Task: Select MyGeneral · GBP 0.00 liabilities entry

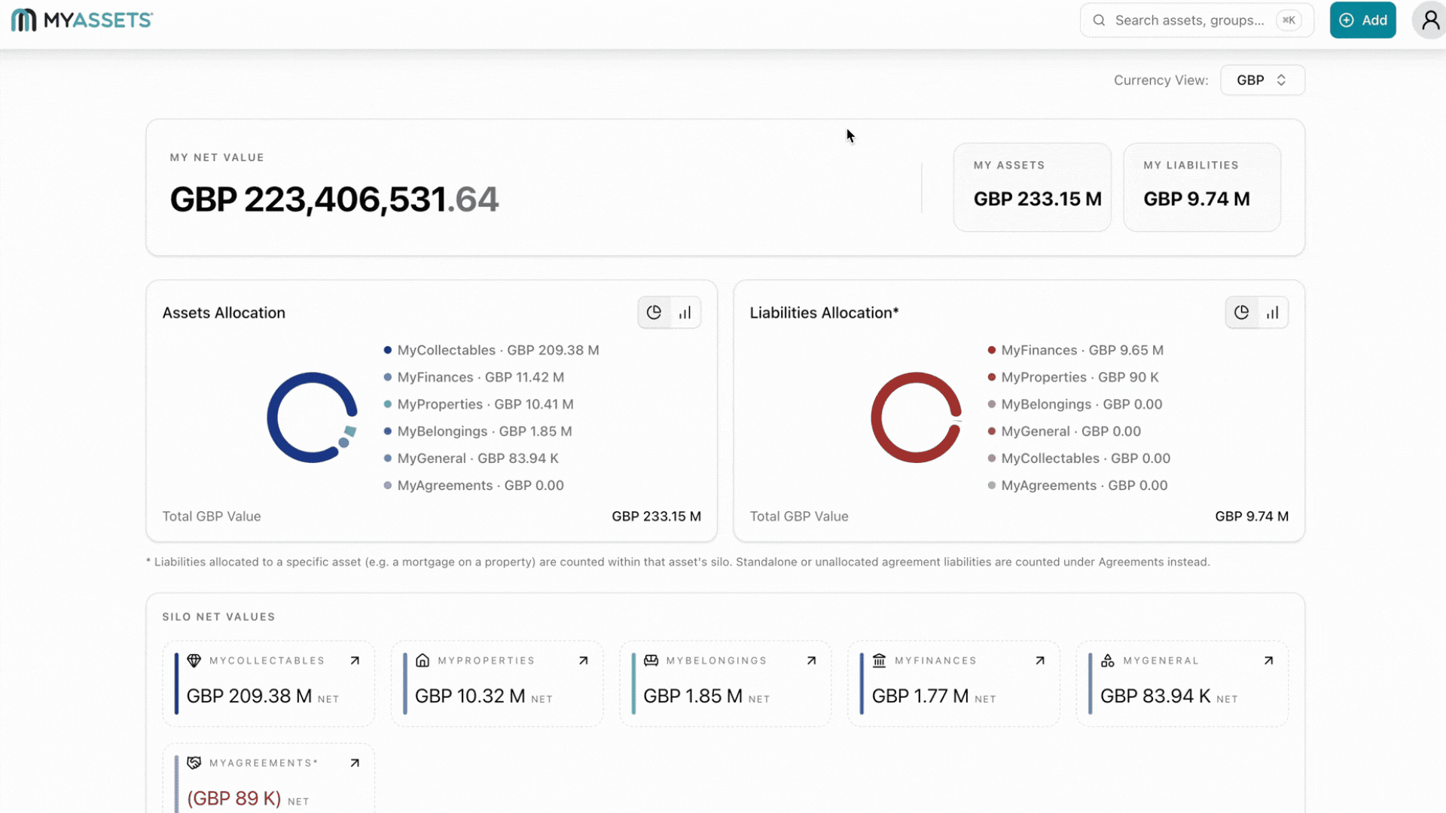Action: (x=1064, y=431)
